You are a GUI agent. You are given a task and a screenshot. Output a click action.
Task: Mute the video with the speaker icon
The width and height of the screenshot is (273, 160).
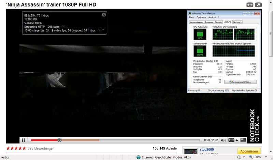click(223, 140)
